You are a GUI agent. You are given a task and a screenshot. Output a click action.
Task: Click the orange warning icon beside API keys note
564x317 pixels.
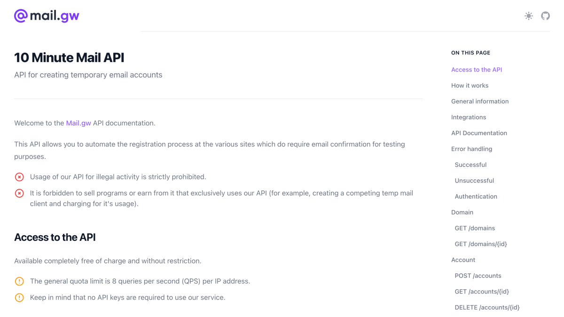coord(19,297)
